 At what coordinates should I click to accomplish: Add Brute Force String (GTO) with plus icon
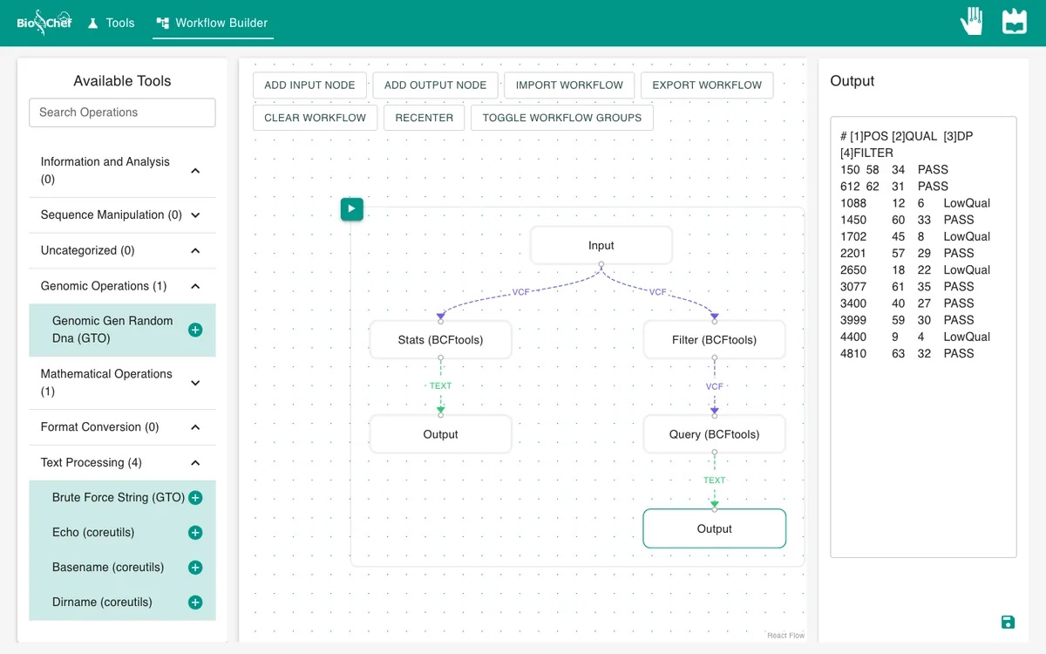click(x=195, y=498)
